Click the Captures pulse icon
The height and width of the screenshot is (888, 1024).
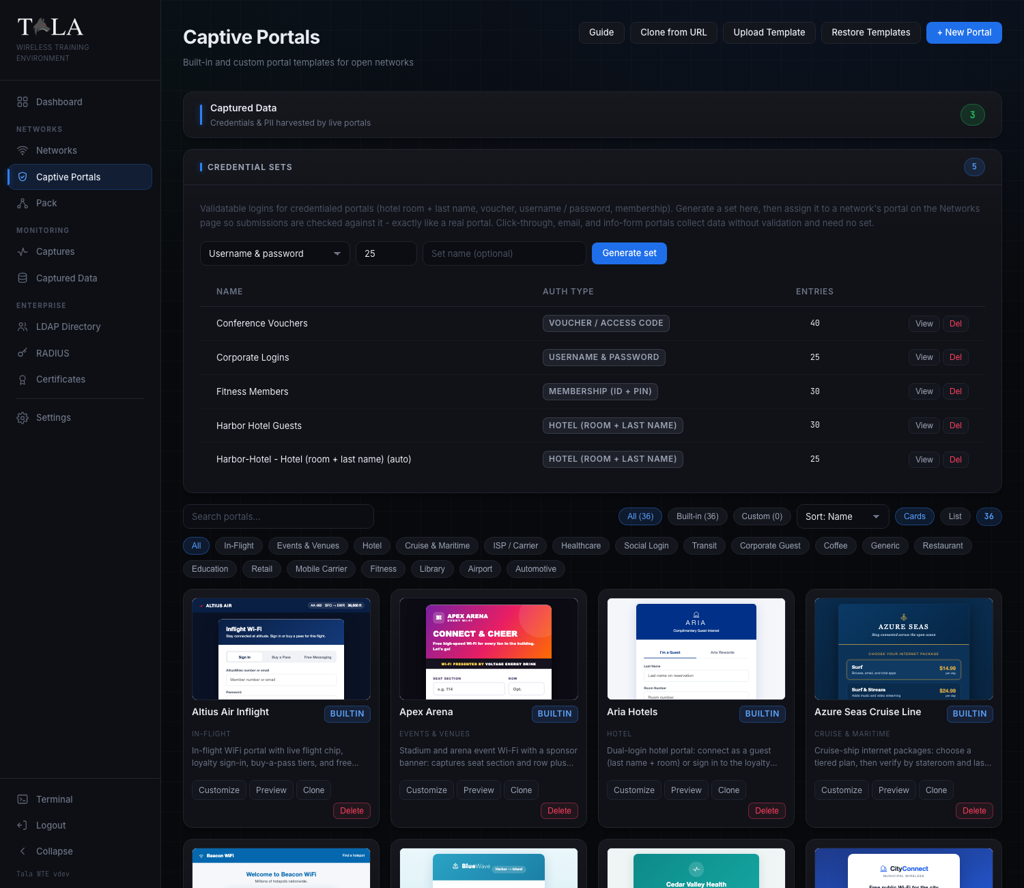pyautogui.click(x=23, y=251)
